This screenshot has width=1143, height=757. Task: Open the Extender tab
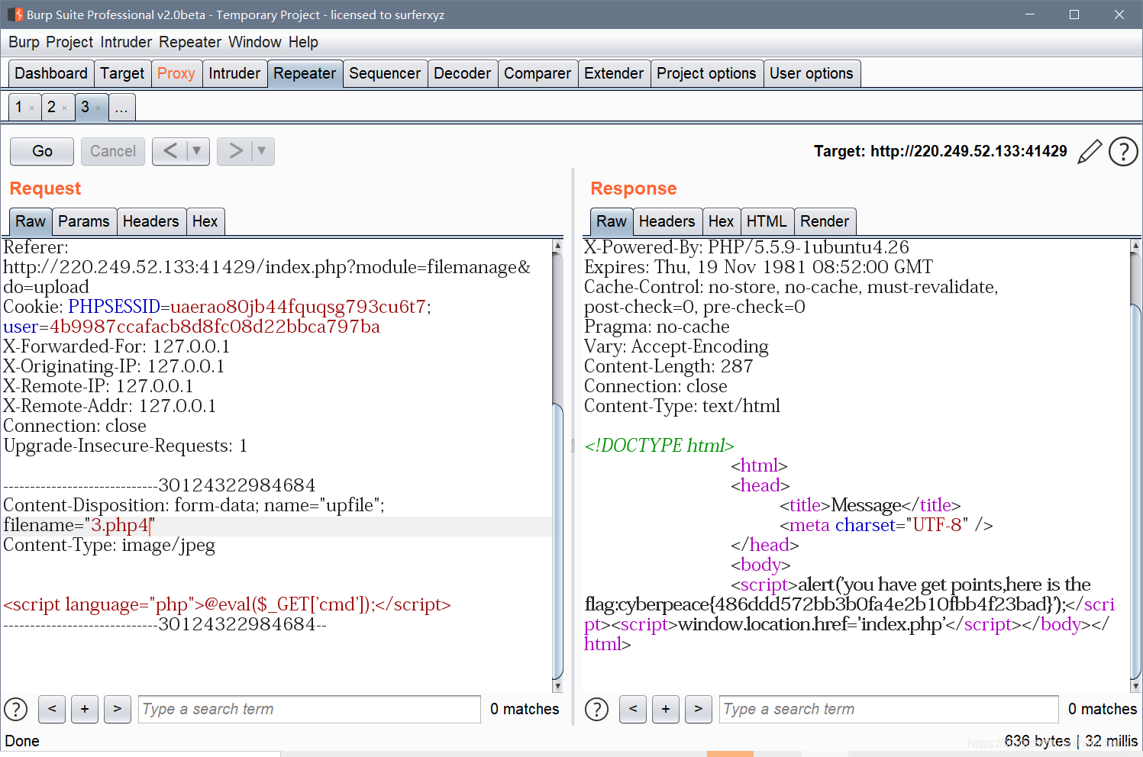click(614, 73)
